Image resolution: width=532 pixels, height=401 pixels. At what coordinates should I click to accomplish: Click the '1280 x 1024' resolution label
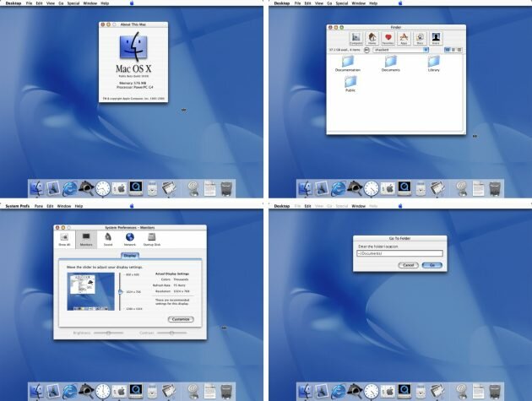(133, 309)
